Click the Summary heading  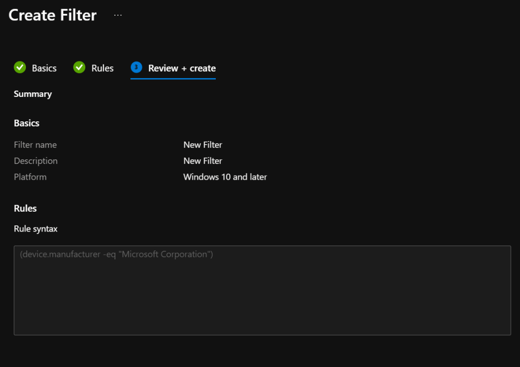pyautogui.click(x=32, y=94)
